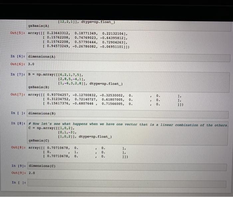Click the dimensions(A) code cell
This screenshot has width=233, height=197.
pyautogui.click(x=128, y=57)
